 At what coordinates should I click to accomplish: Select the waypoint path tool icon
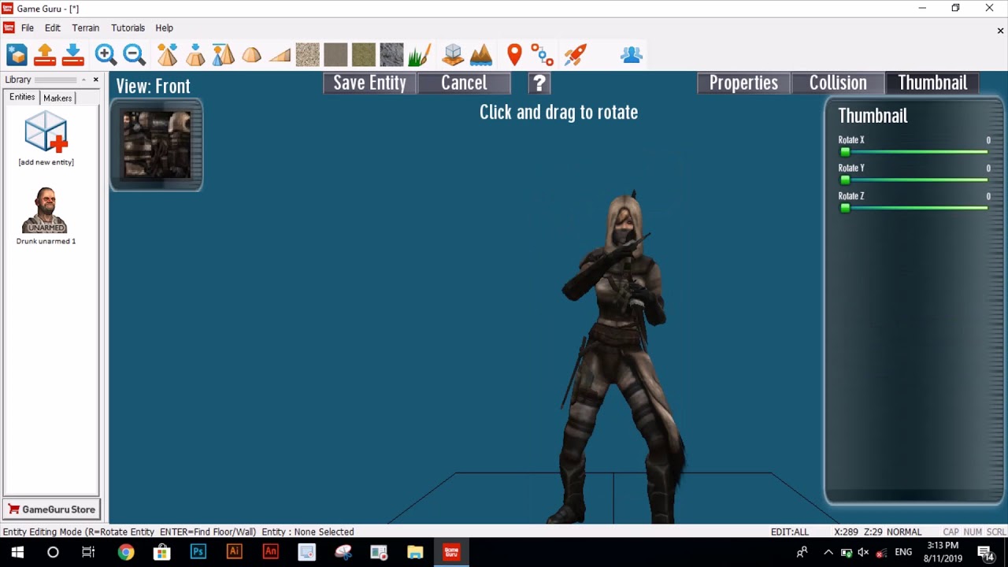click(542, 54)
